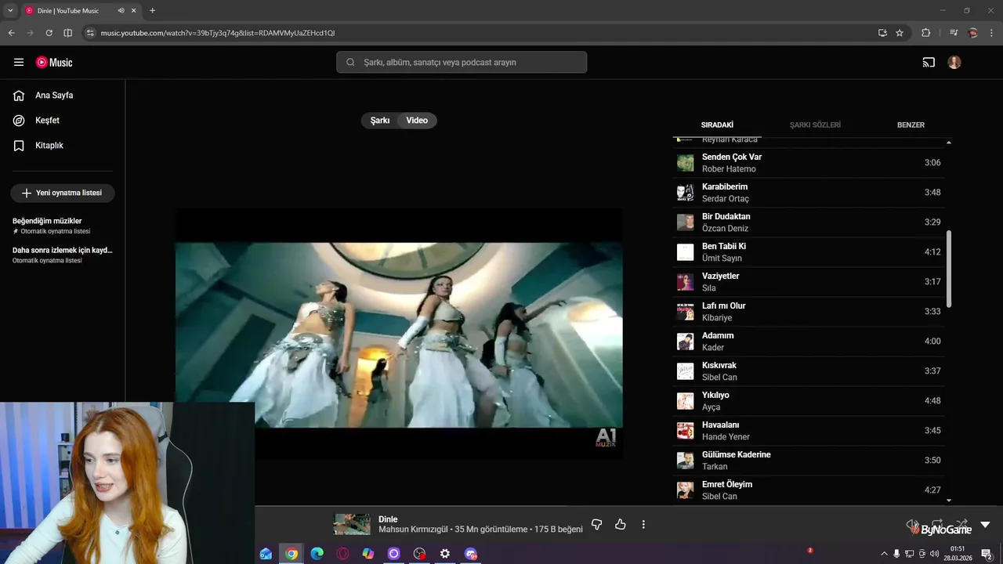
Task: Play Lafı mı Olur by Kibariye
Action: coord(809,312)
